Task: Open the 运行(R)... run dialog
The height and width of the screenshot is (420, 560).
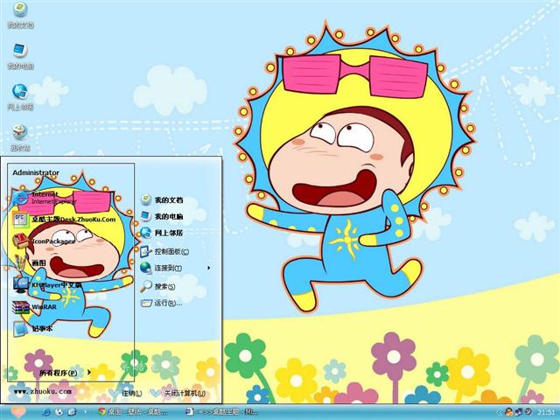Action: pyautogui.click(x=161, y=304)
